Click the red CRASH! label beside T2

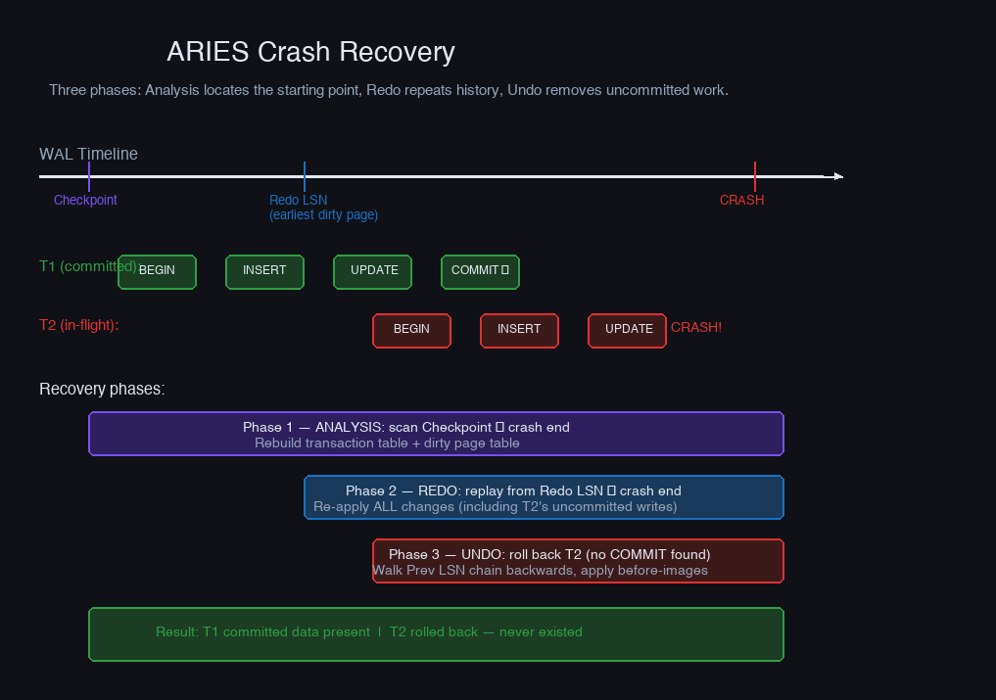[696, 328]
